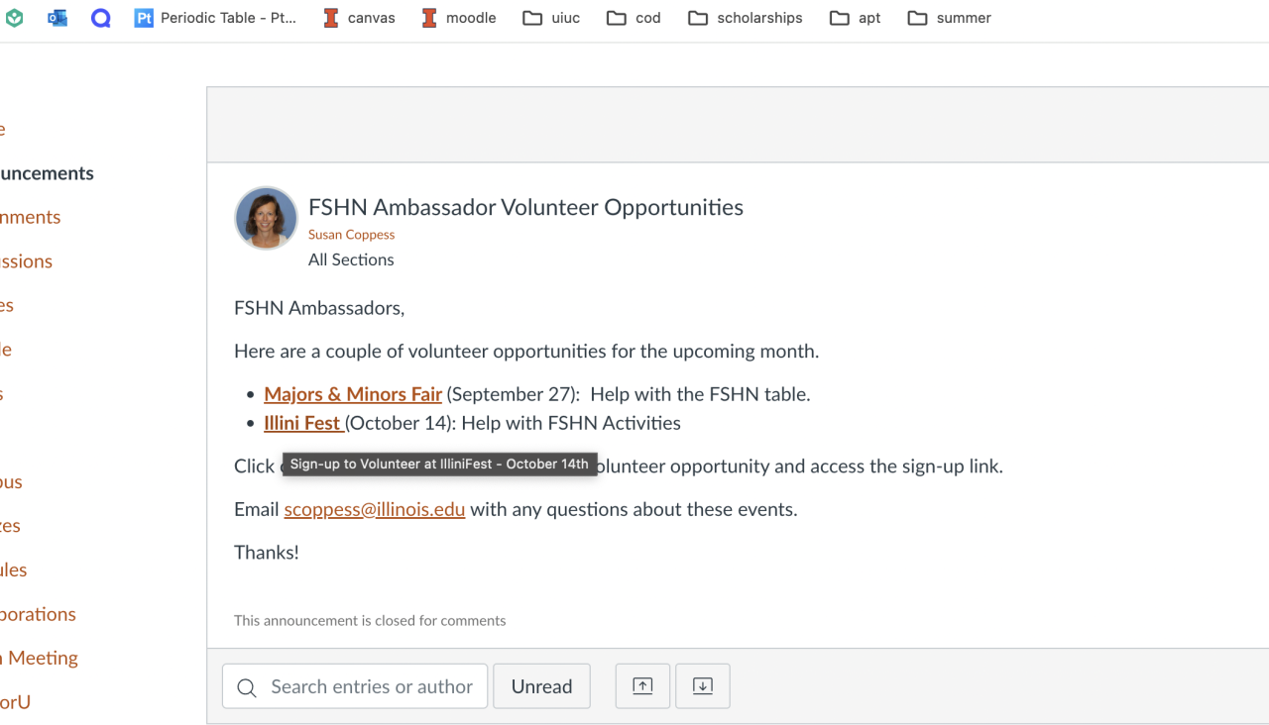
Task: Click the green shield bookmark icon
Action: (x=14, y=18)
